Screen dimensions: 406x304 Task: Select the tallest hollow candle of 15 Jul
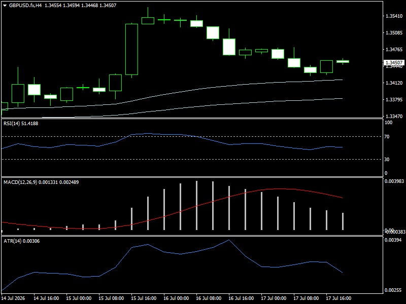[x=131, y=49]
